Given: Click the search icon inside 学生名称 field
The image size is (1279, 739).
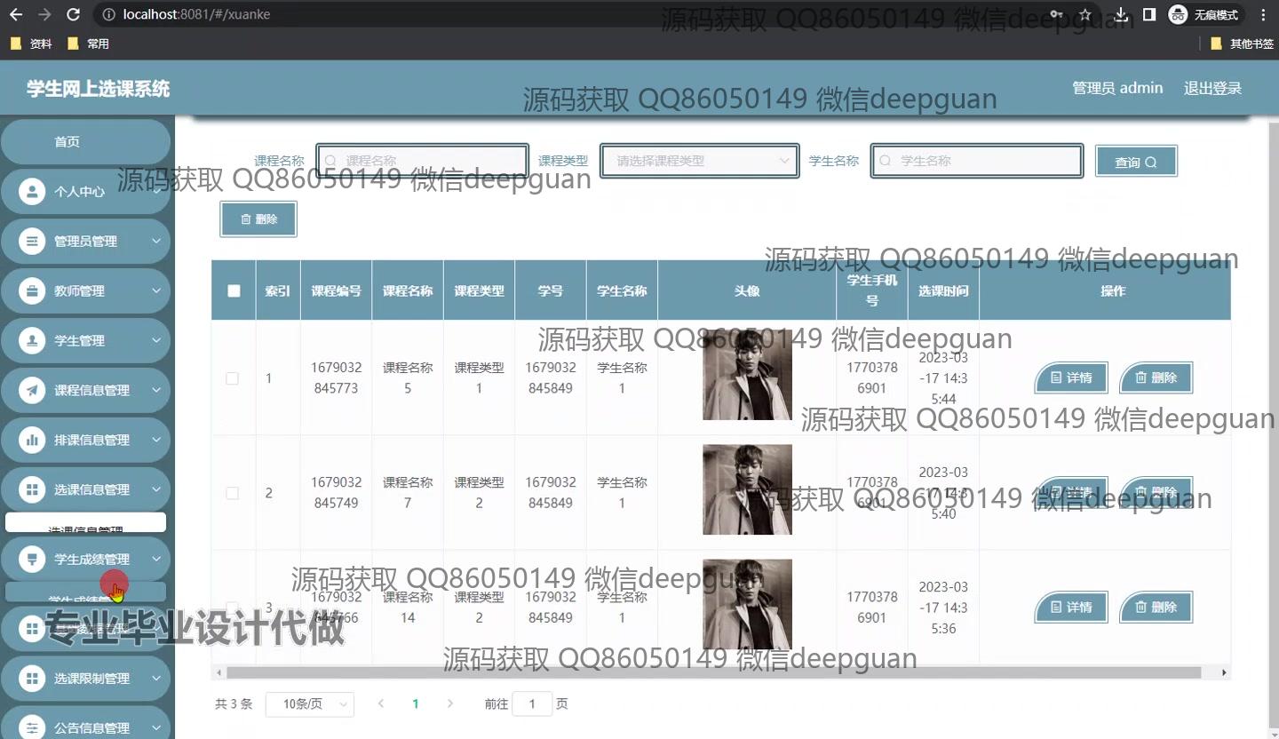Looking at the screenshot, I should click(885, 161).
